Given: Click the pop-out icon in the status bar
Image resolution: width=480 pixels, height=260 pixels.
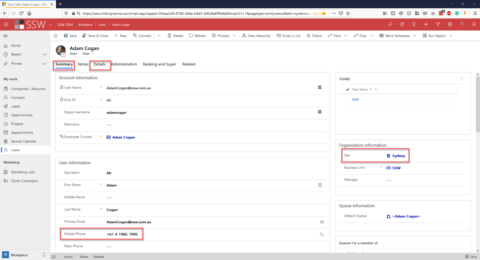Looking at the screenshot, I should pyautogui.click(x=54, y=257).
